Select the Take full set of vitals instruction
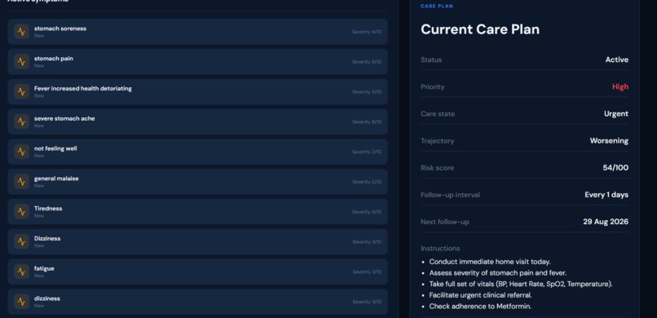657x318 pixels. click(x=521, y=284)
